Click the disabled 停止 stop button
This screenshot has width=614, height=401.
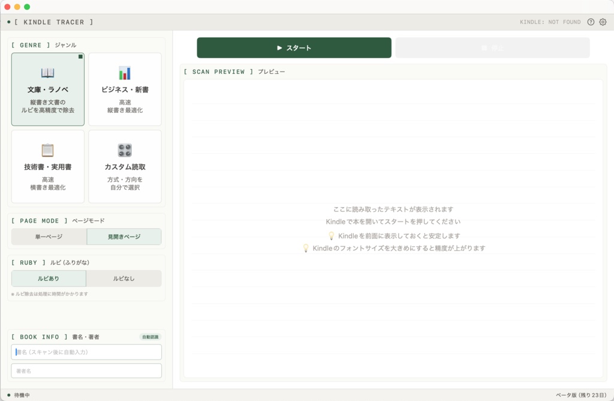(x=493, y=48)
